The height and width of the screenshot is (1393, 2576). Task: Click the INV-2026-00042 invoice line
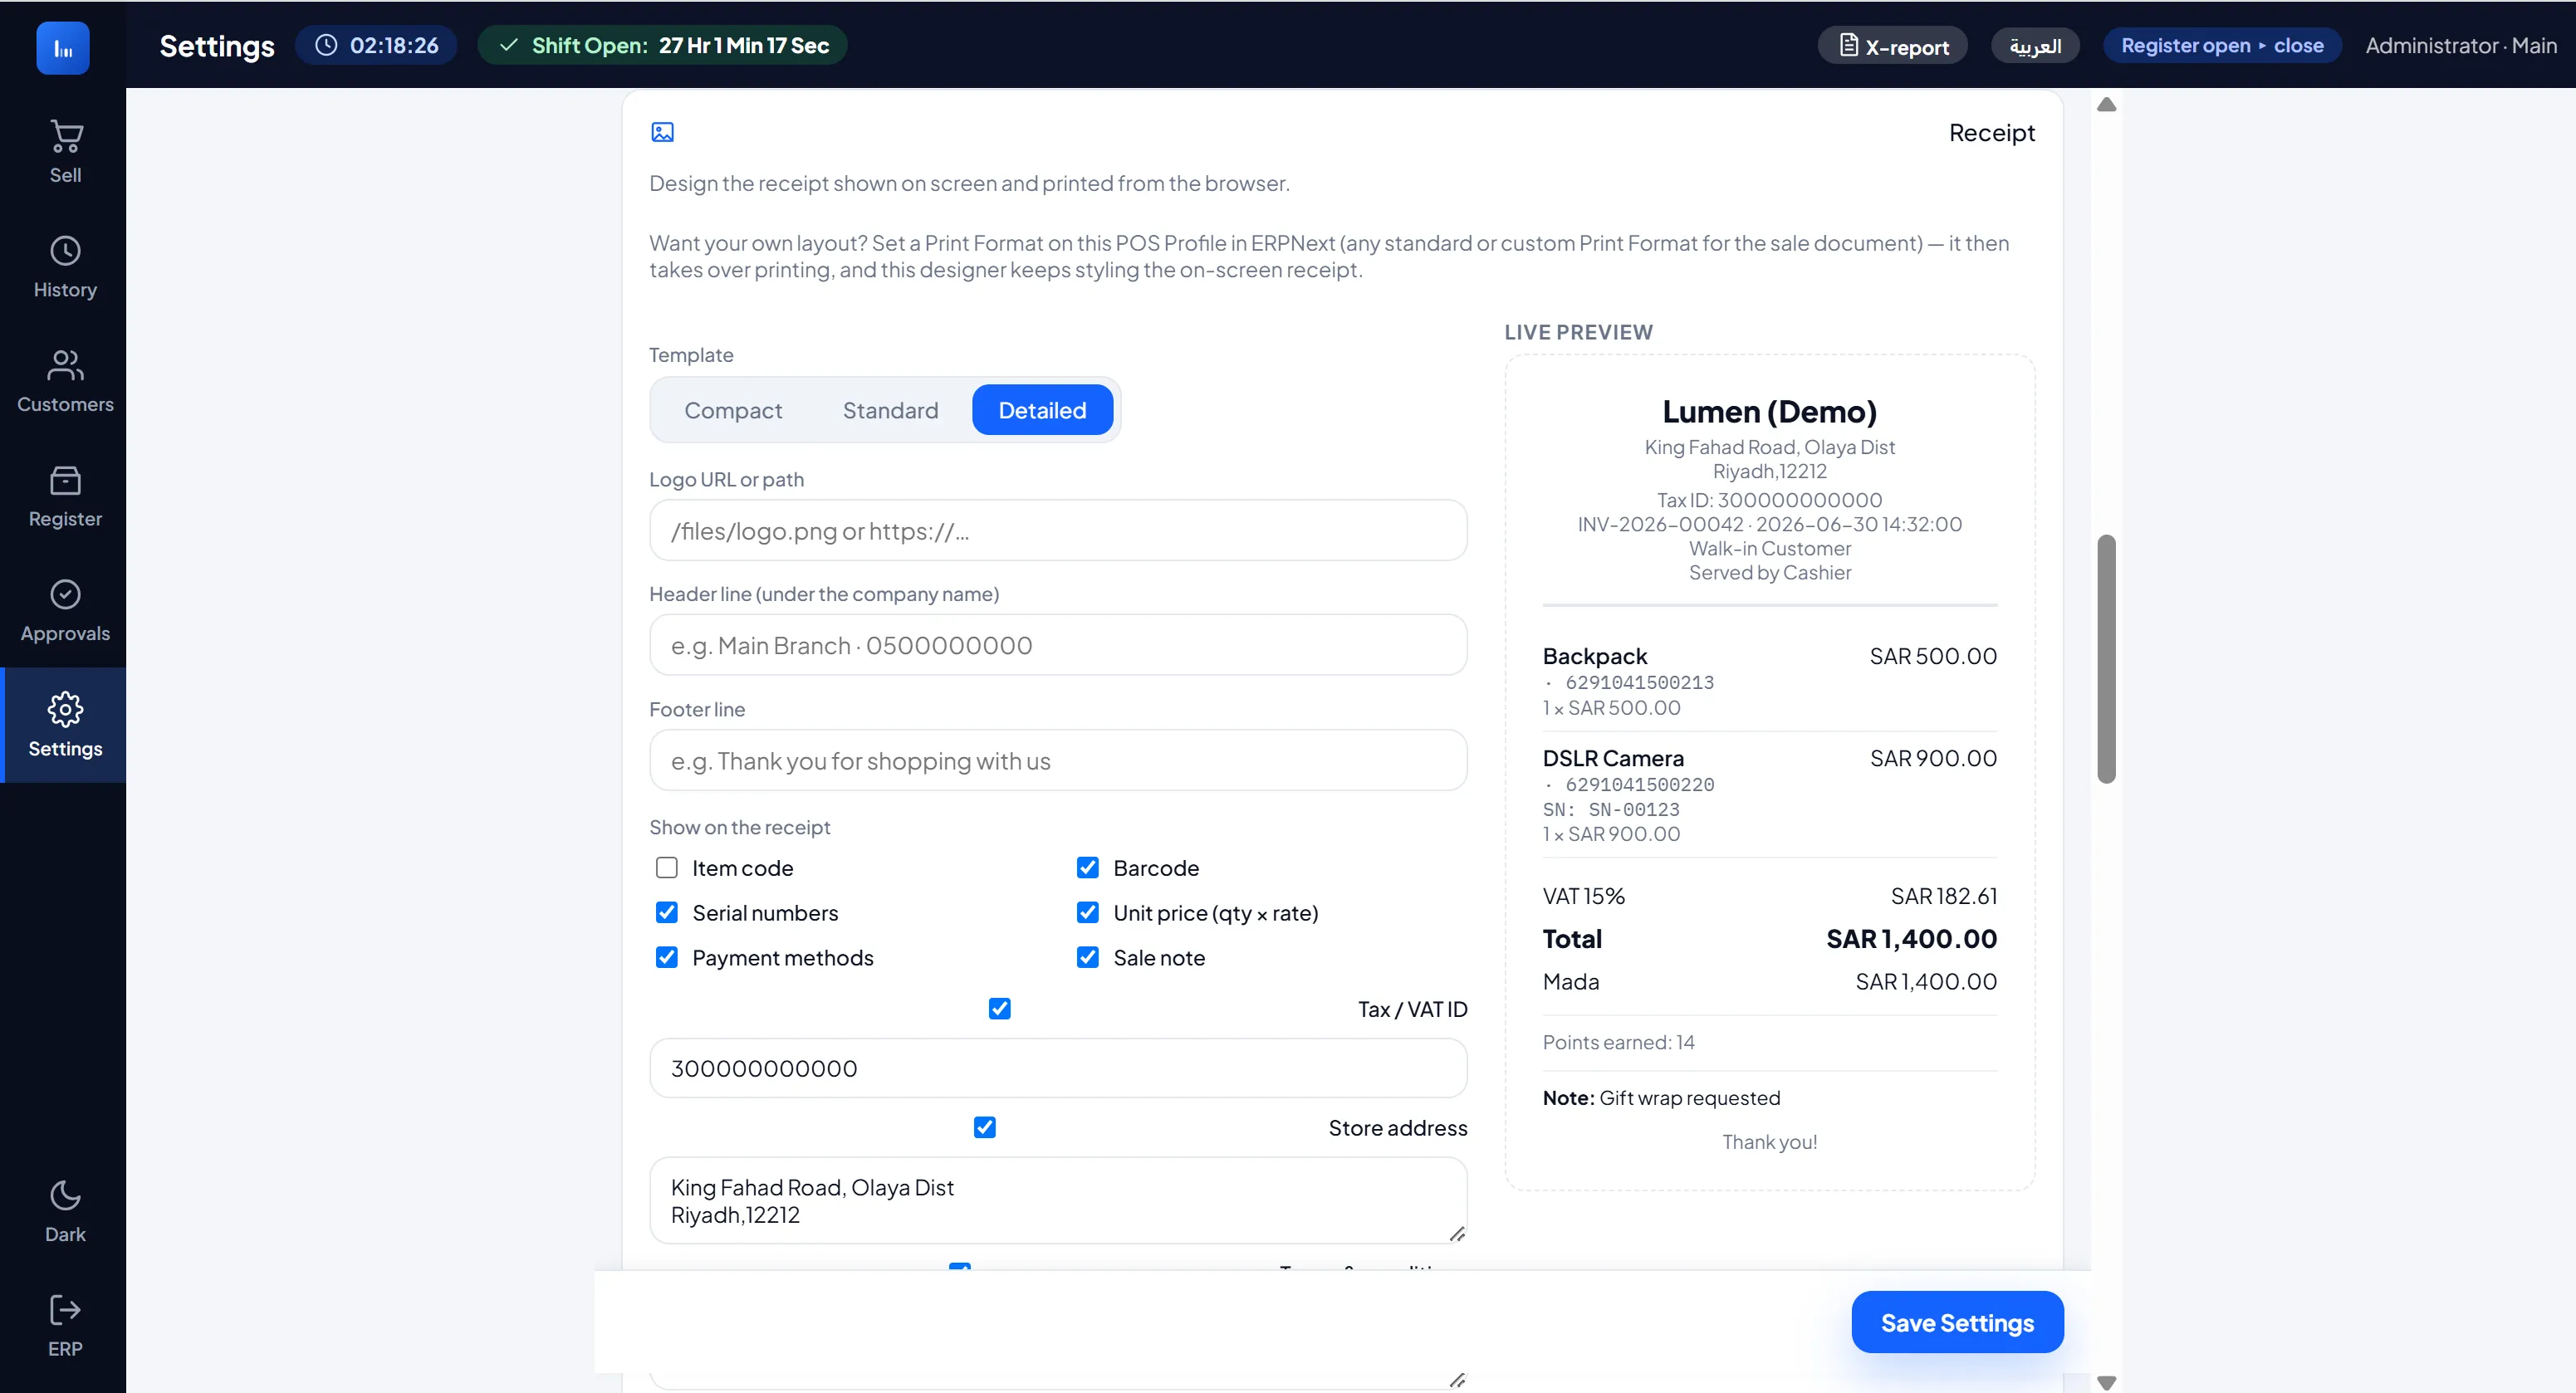point(1769,524)
